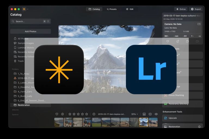The width and height of the screenshot is (209, 139).
Task: Open the Upscale enhancement tool
Action: click(x=183, y=118)
